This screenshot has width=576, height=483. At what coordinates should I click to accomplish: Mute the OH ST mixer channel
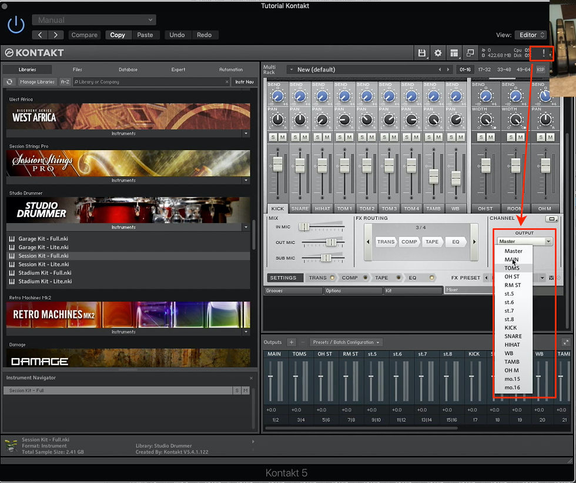pyautogui.click(x=490, y=137)
